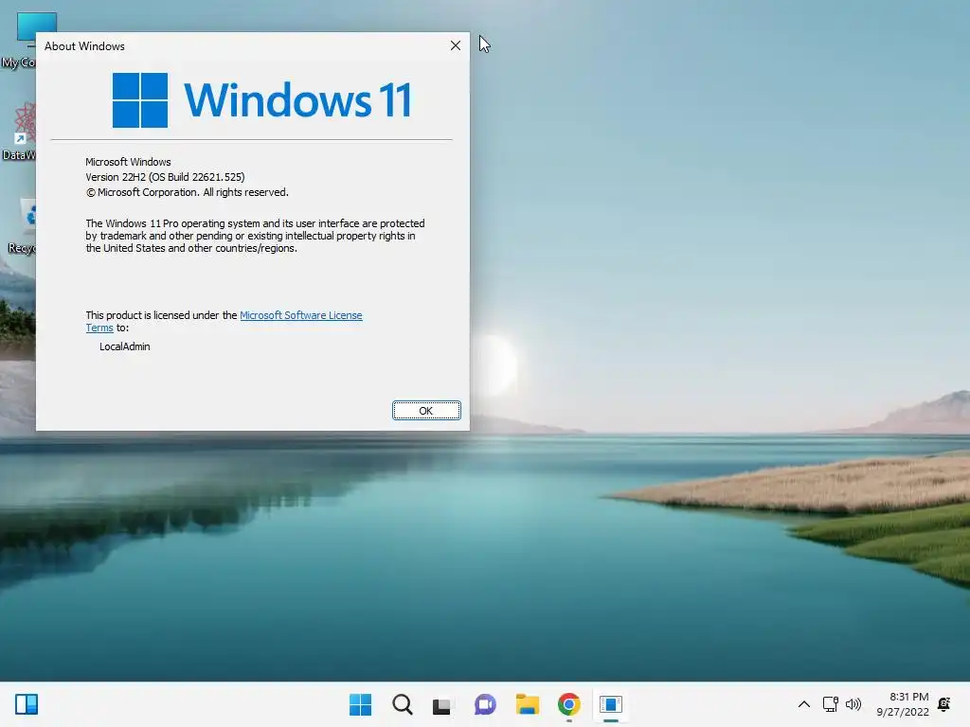Screen dimensions: 970x727
Task: Open notifications bell icon
Action: pyautogui.click(x=944, y=704)
